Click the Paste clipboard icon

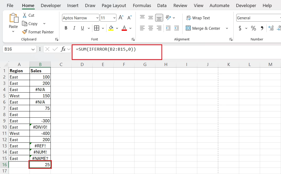tap(14, 18)
